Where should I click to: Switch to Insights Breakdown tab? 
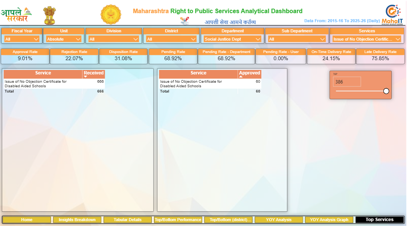[x=77, y=220]
